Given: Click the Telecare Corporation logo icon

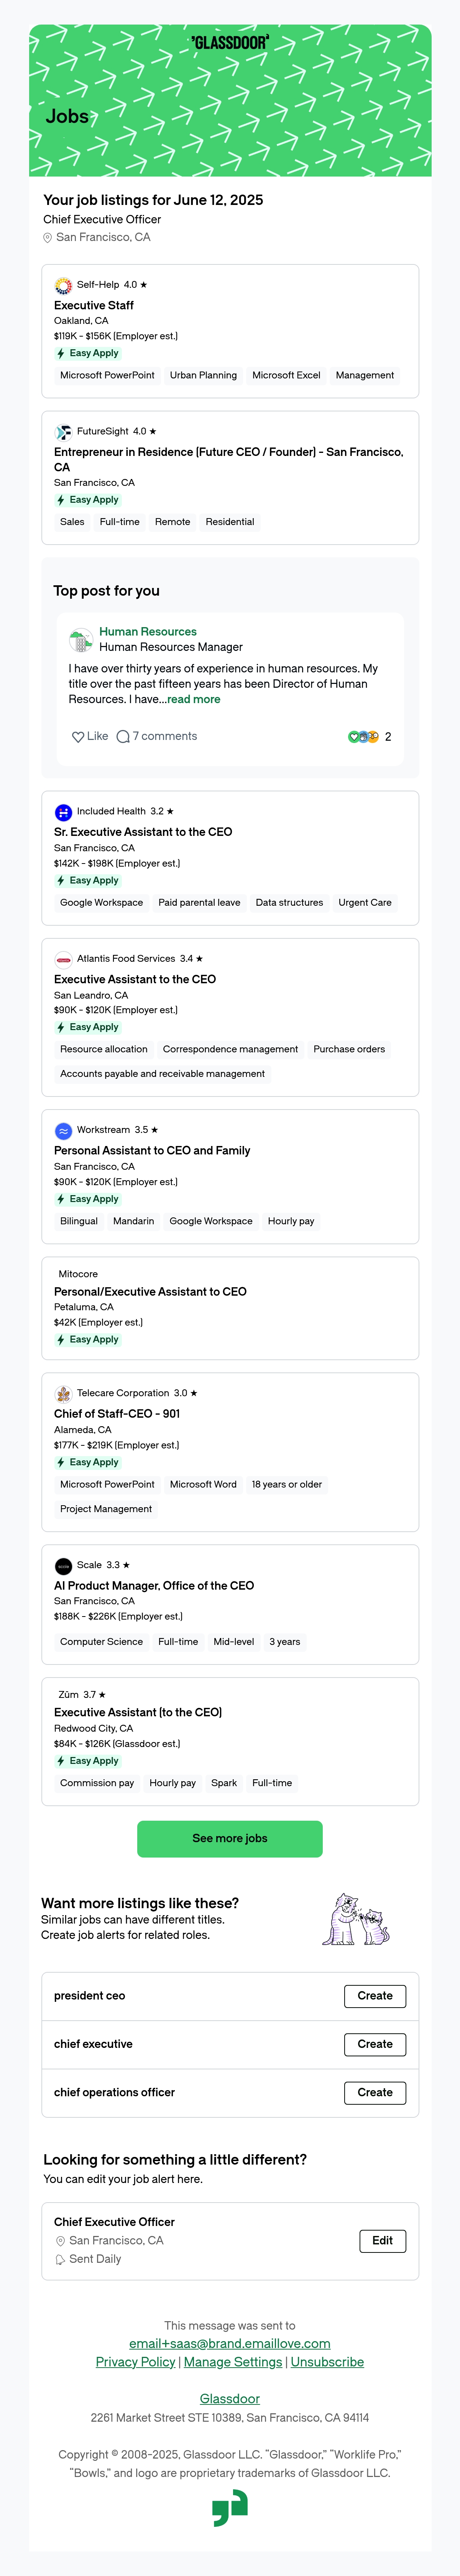Looking at the screenshot, I should click(63, 1394).
